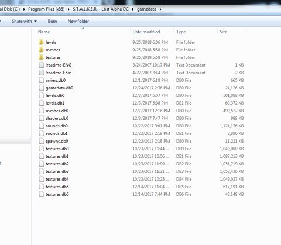Select the file name textures.db2
The height and width of the screenshot is (245, 281).
[x=57, y=164]
